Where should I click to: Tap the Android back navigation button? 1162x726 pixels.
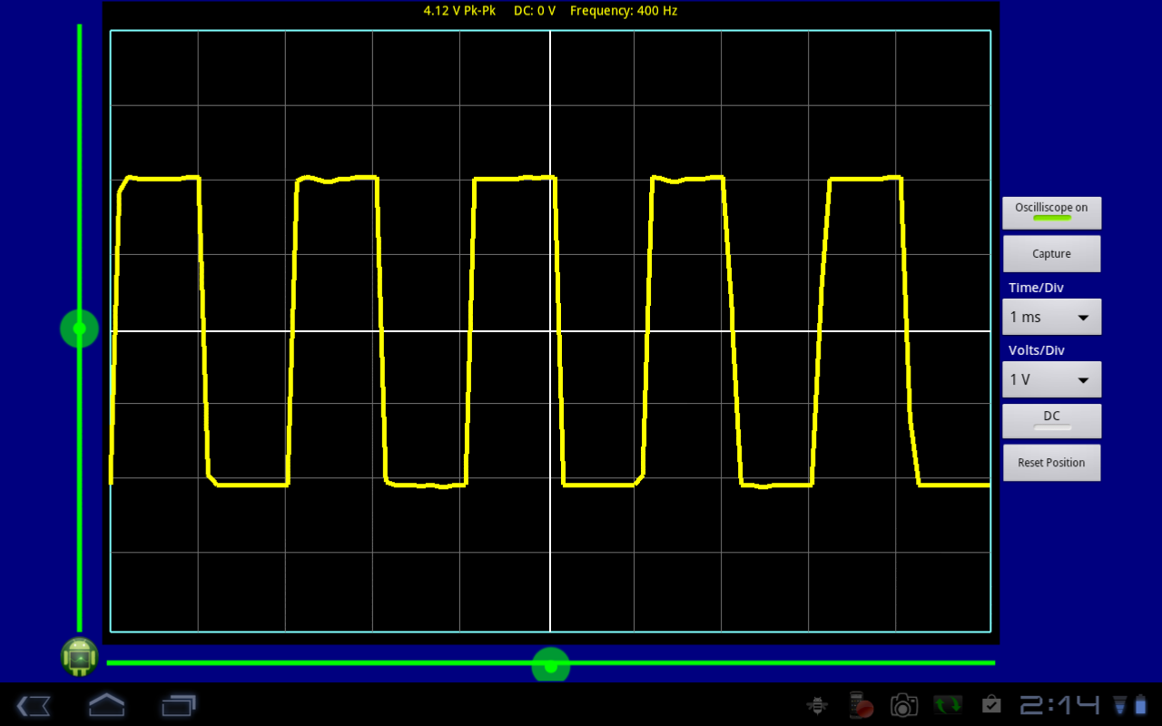[x=34, y=705]
